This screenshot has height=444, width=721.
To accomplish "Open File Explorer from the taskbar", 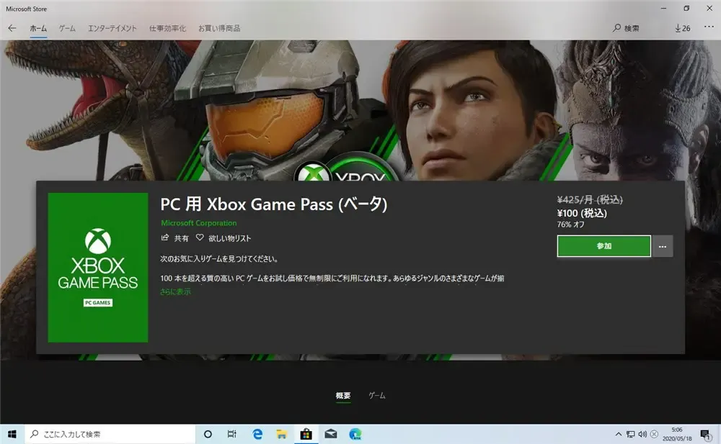I will (x=282, y=434).
